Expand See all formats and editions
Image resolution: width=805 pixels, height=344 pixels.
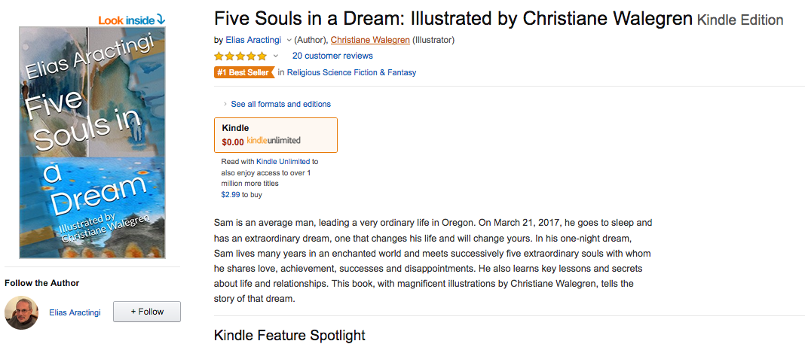click(280, 104)
